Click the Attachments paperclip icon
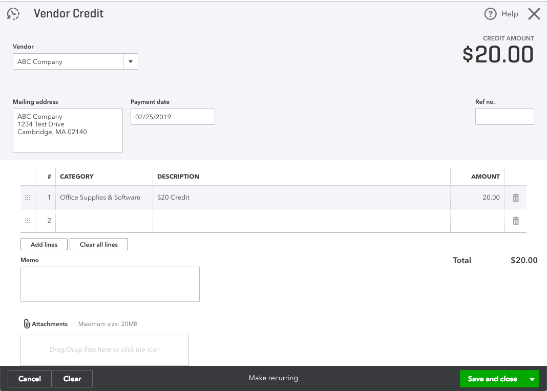Image resolution: width=547 pixels, height=391 pixels. (x=27, y=324)
